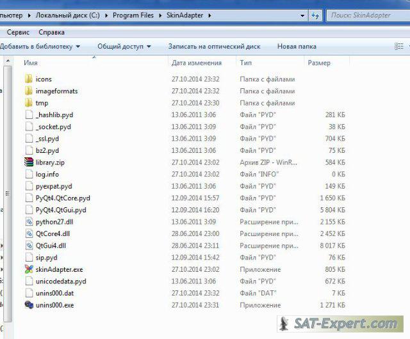The image size is (410, 339).
Task: Click the refresh button next to address bar
Action: coord(315,15)
